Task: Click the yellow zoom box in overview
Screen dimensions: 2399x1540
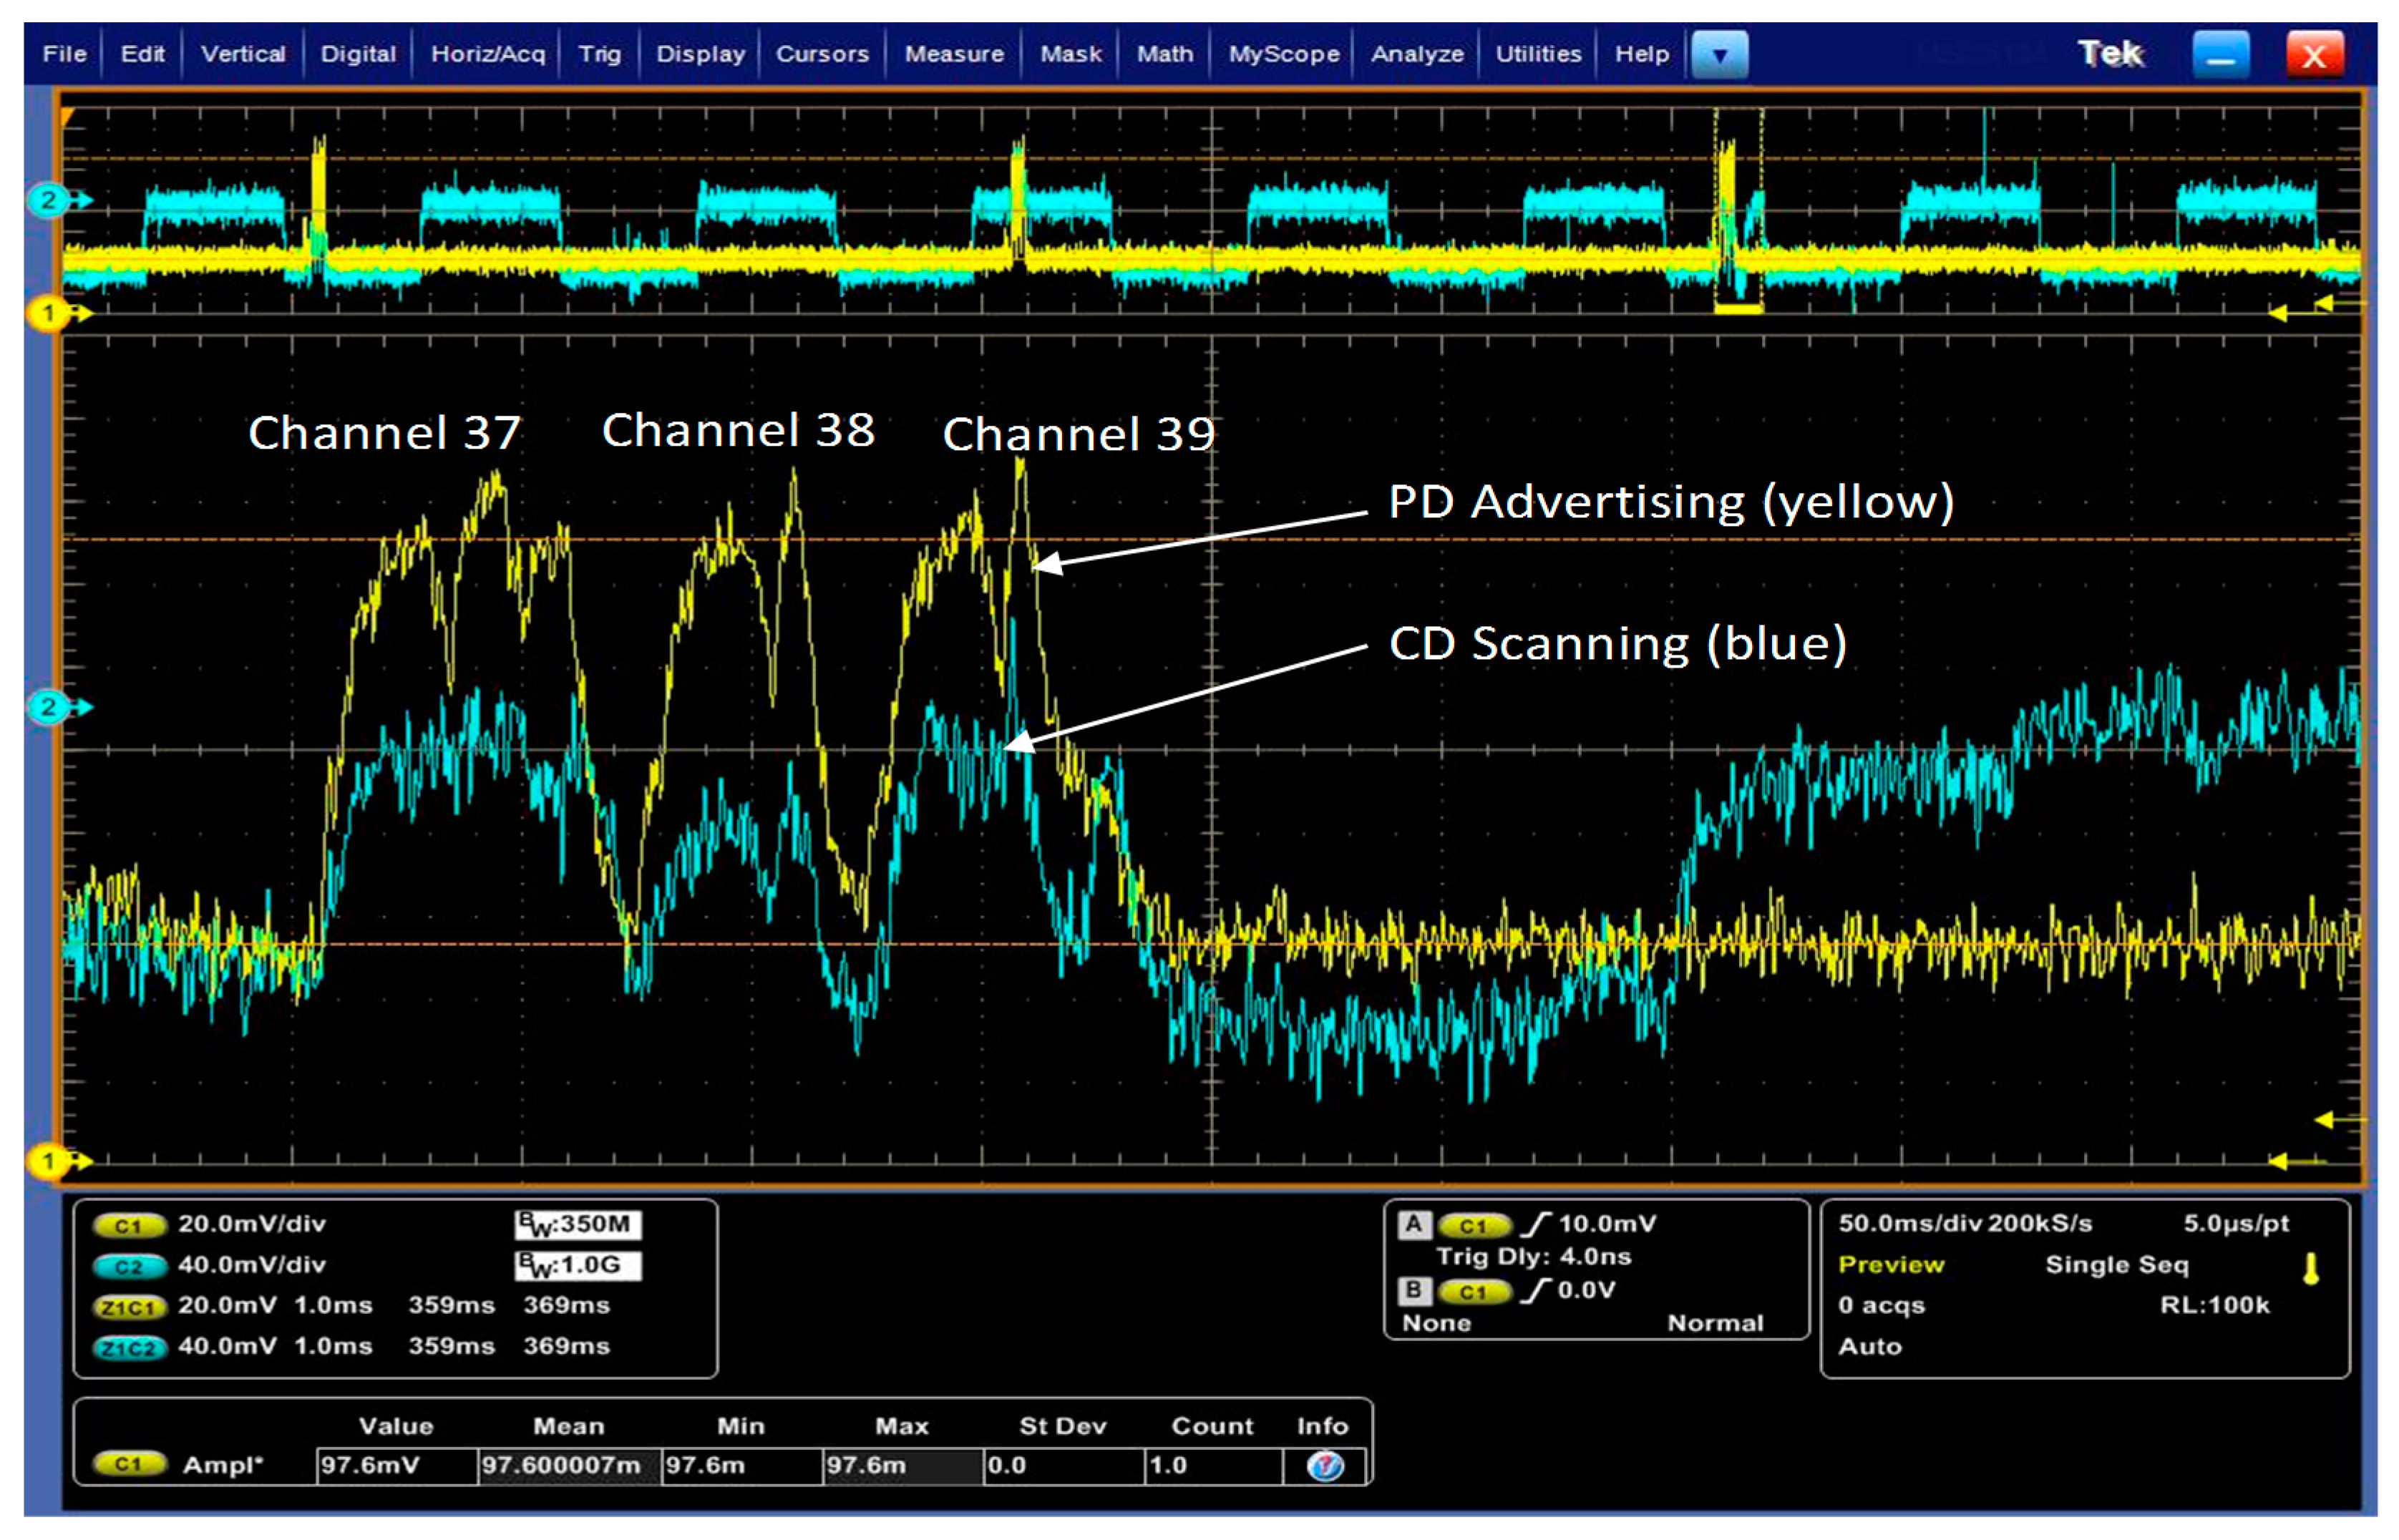Action: tap(1738, 210)
